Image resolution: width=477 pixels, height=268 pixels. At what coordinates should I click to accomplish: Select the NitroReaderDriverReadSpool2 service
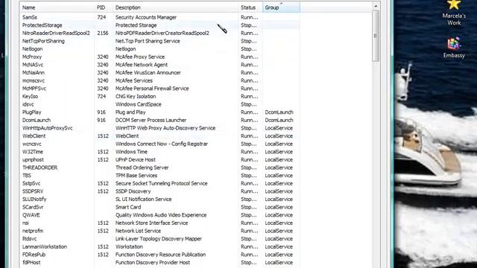pyautogui.click(x=56, y=33)
